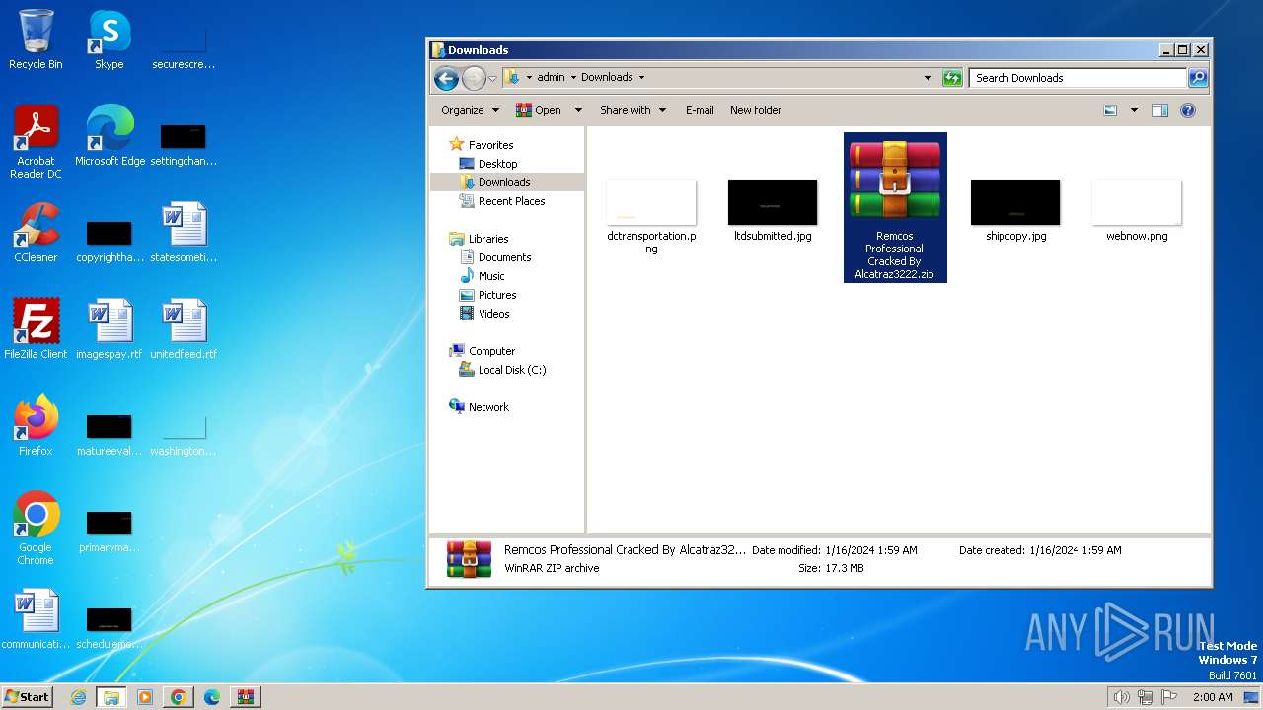Open Firefox desktop shortcut

point(36,426)
